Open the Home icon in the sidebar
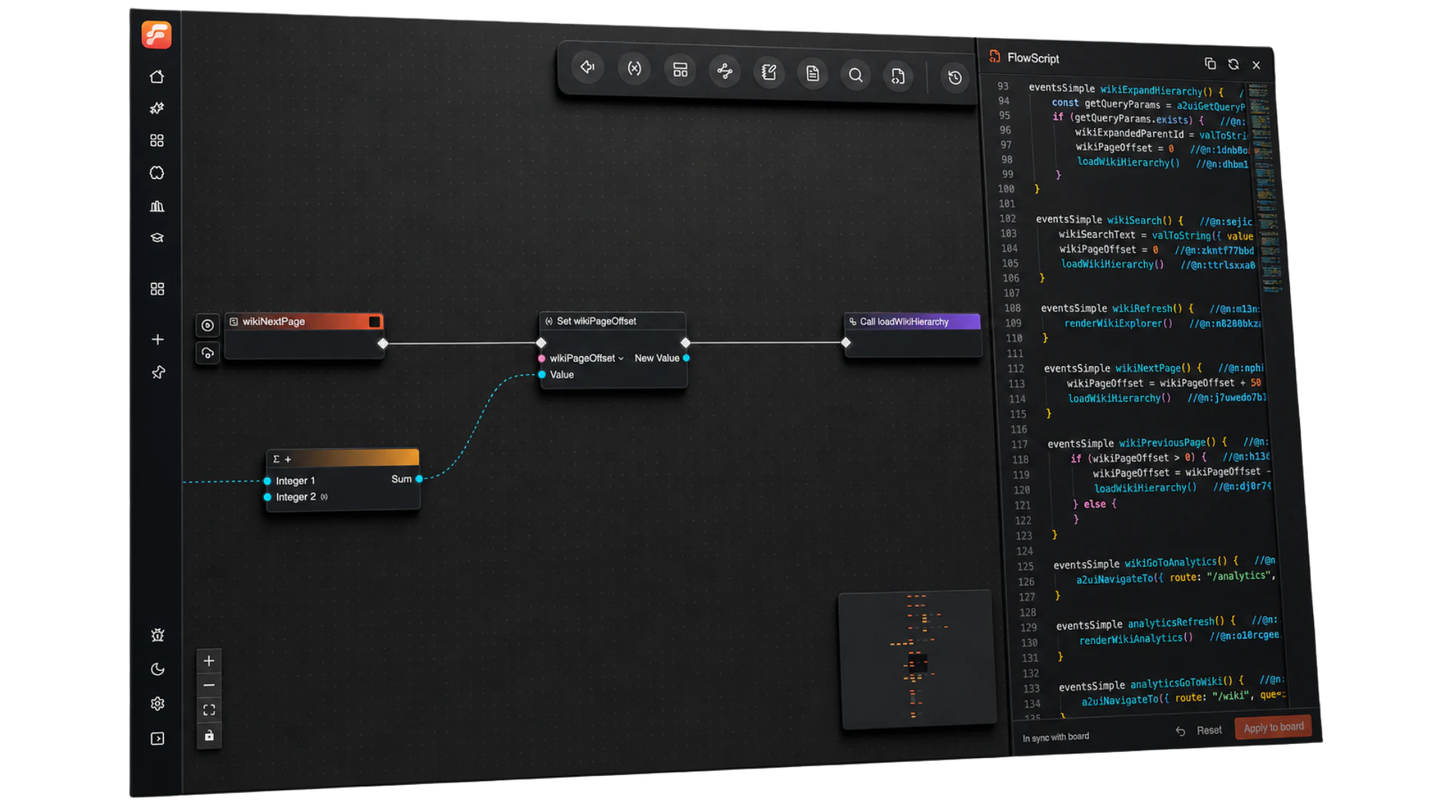 click(x=157, y=77)
